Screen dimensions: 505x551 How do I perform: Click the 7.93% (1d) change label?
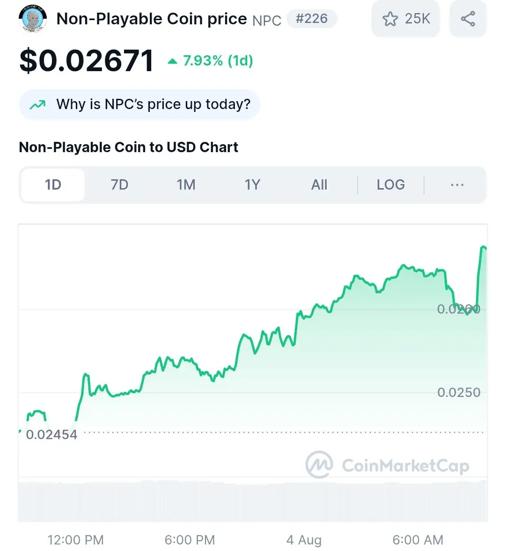[x=218, y=61]
